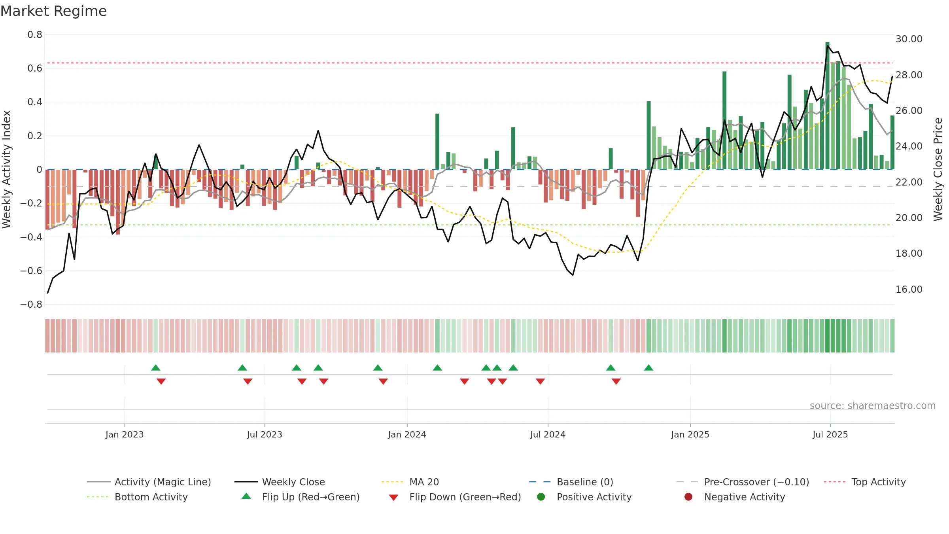
Task: Click the Positive Activity green circle icon
Action: pyautogui.click(x=541, y=496)
